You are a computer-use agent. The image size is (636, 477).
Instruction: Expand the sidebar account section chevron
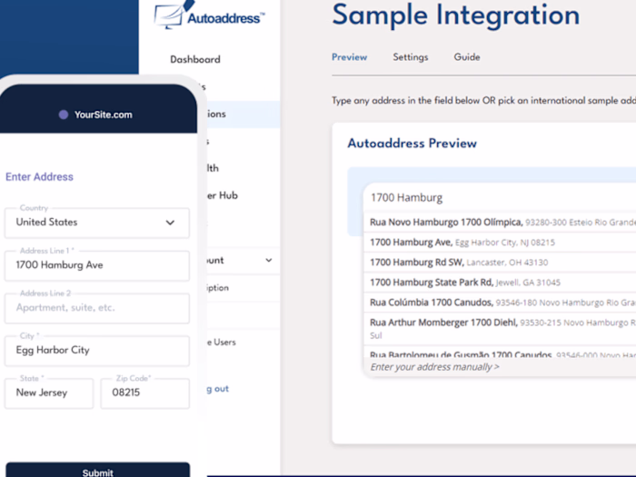[x=269, y=261]
